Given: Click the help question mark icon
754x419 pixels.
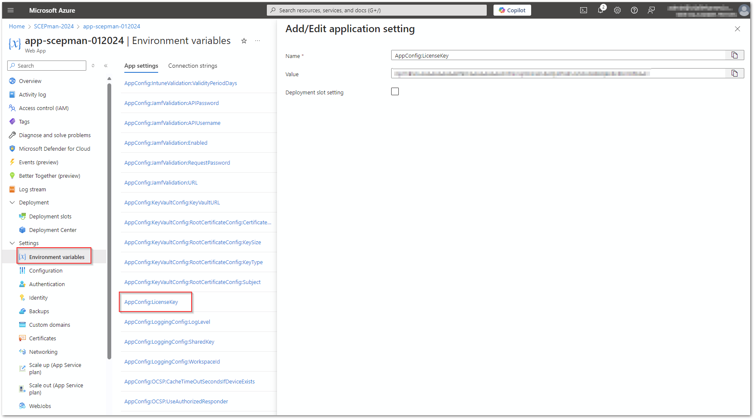Looking at the screenshot, I should point(634,10).
